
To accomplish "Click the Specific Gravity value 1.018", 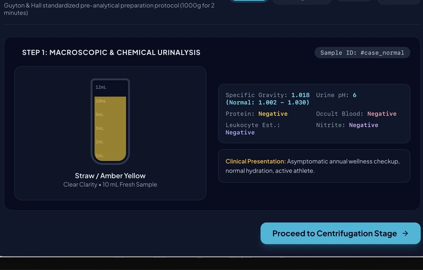I will click(300, 95).
